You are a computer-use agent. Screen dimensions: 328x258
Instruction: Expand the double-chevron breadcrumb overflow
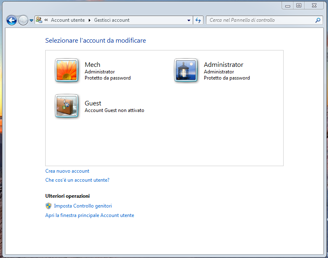pos(46,20)
